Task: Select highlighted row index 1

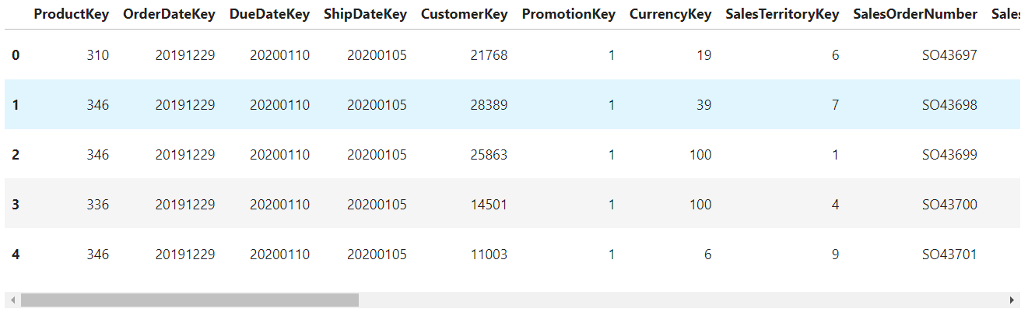Action: (16, 105)
